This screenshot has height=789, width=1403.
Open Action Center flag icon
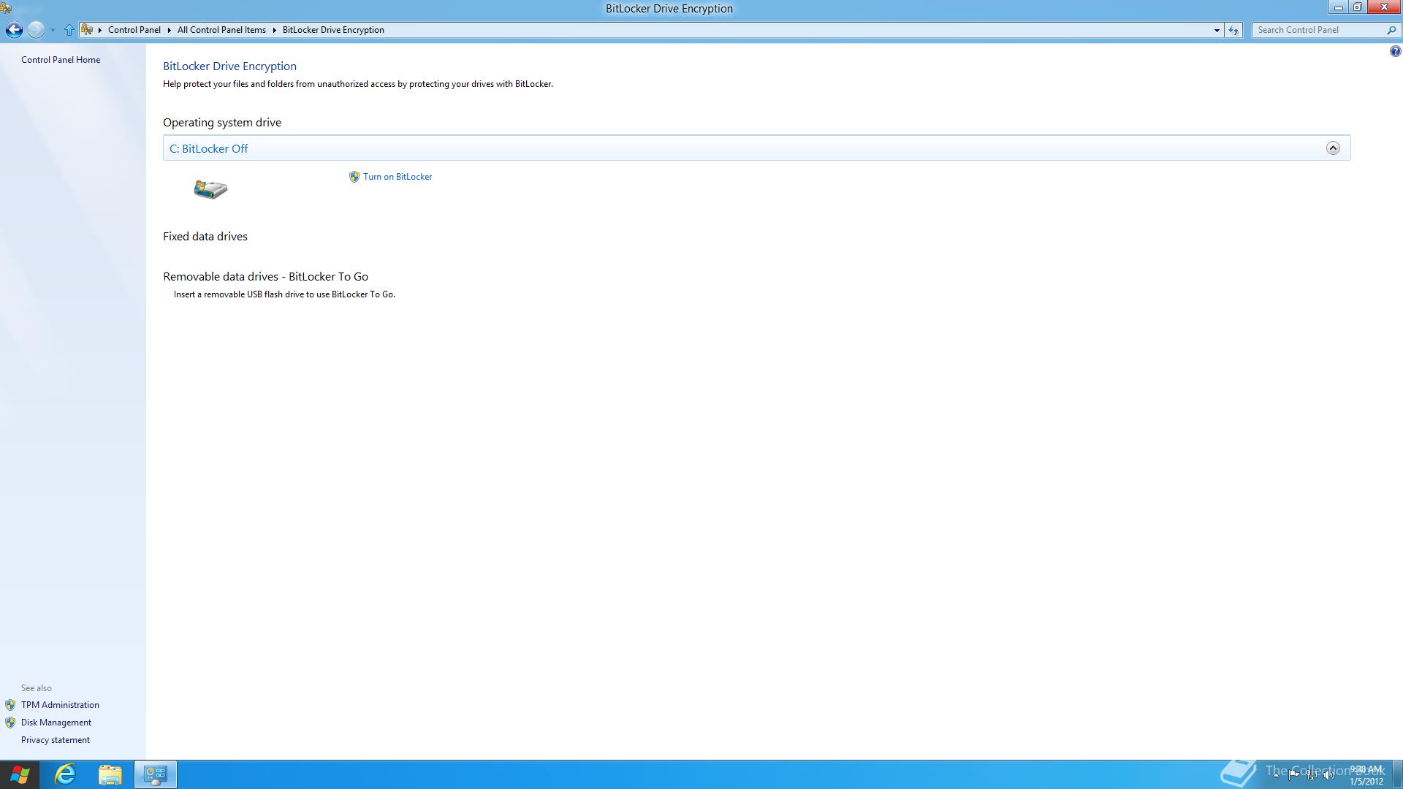1294,774
